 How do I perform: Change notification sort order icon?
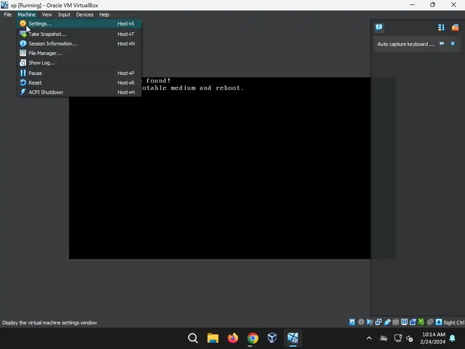[x=441, y=28]
